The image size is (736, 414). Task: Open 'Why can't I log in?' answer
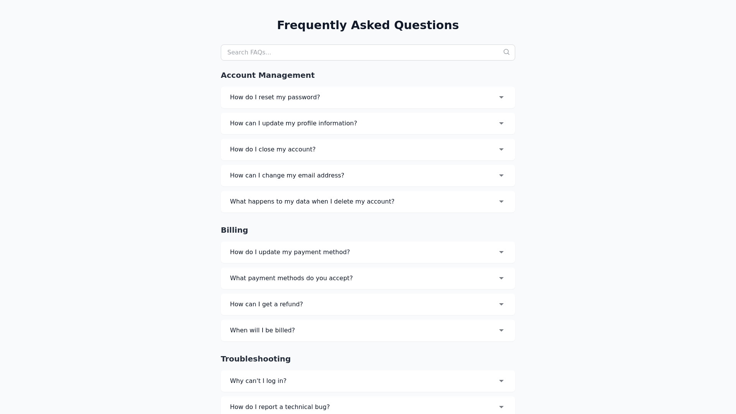pyautogui.click(x=258, y=381)
